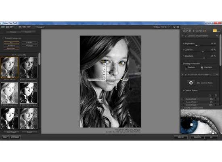Viewport: 222px width, 162px height.
Task: Select the 002 Overexposed preset thumbnail
Action: tap(10, 93)
